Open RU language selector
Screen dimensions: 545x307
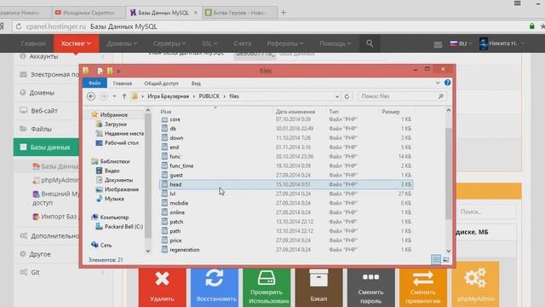click(461, 43)
